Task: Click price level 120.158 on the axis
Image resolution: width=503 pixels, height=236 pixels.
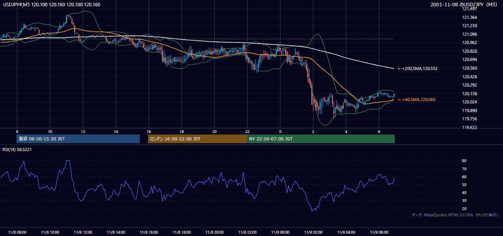Action: pyautogui.click(x=469, y=94)
